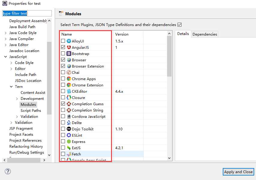Expand the JavaScript Editor node
This screenshot has width=256, height=180.
[x=11, y=69]
